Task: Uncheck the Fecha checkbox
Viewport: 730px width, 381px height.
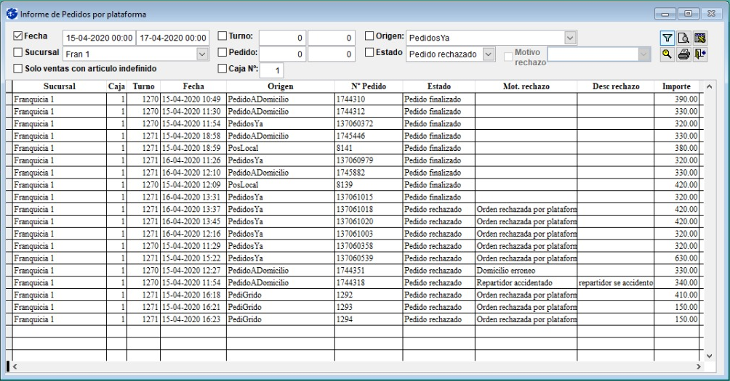Action: point(18,36)
